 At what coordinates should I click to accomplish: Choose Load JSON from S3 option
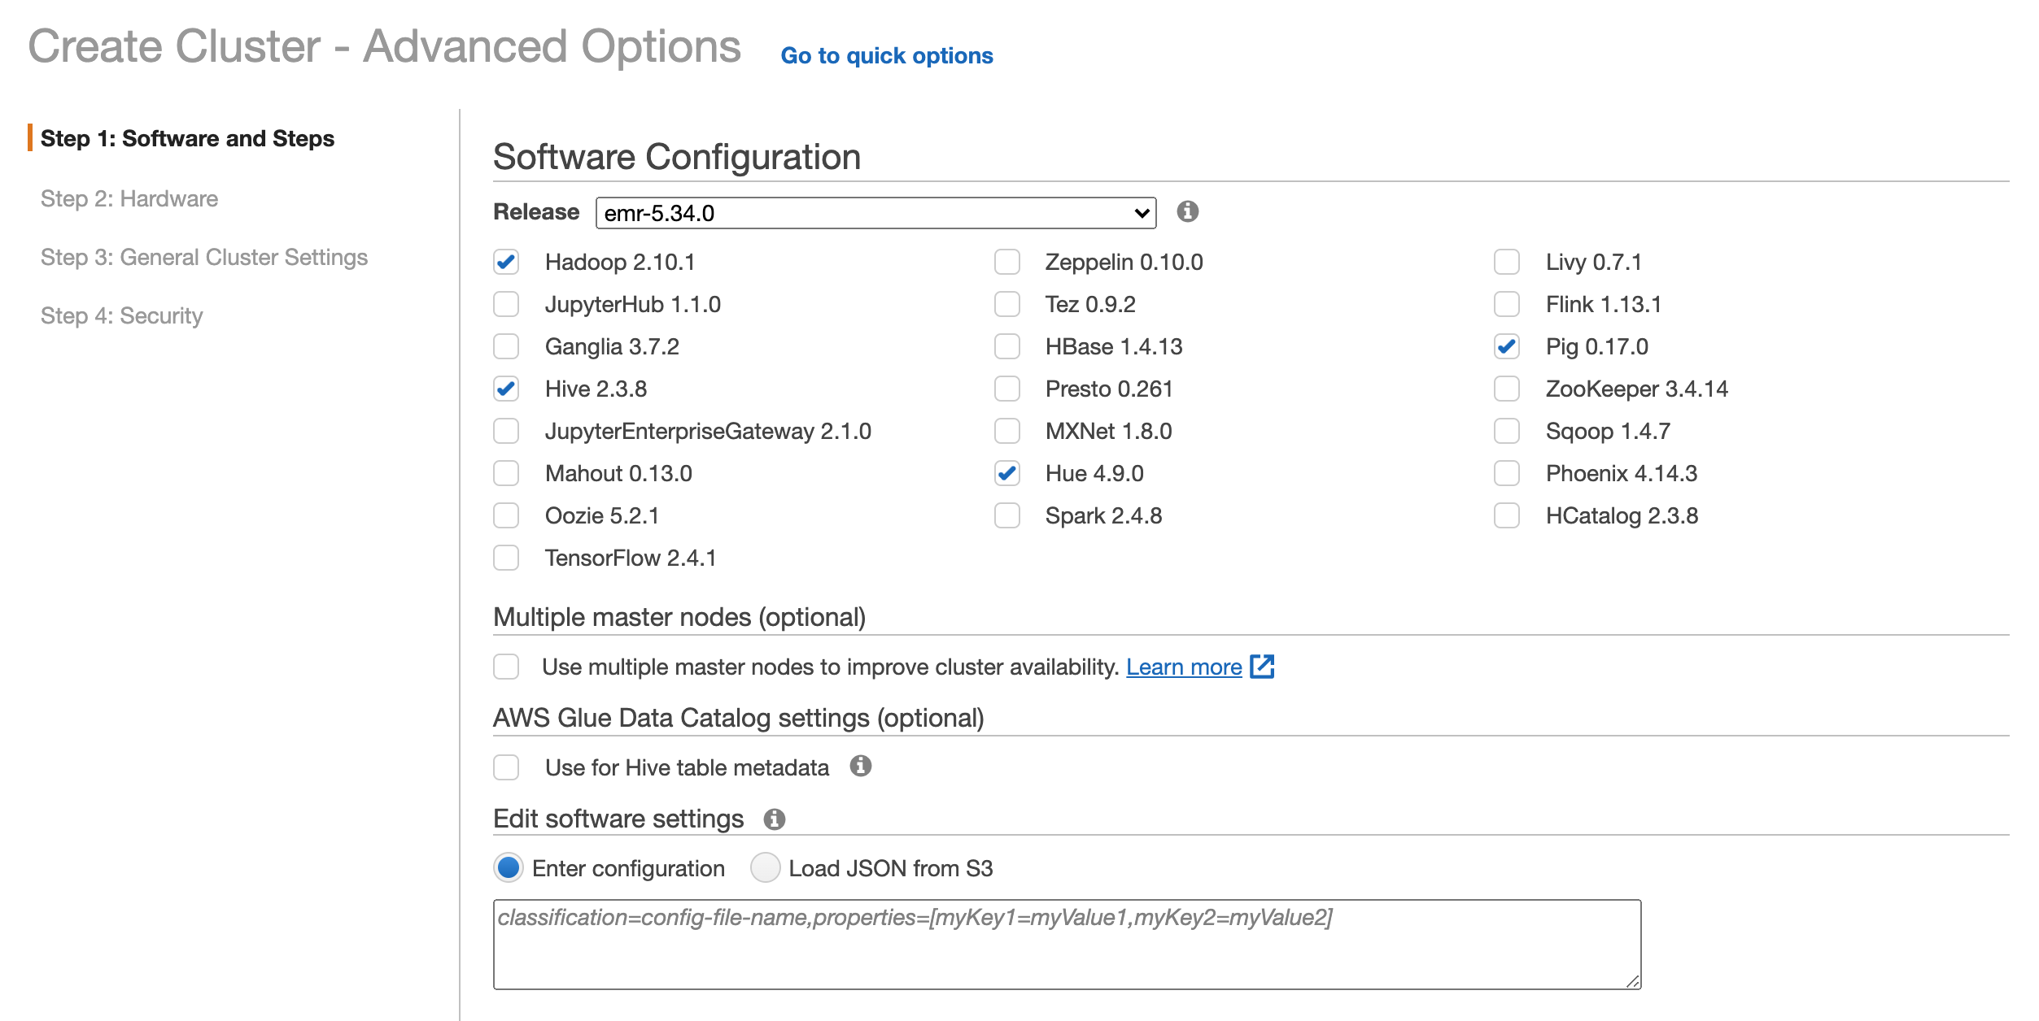coord(765,868)
